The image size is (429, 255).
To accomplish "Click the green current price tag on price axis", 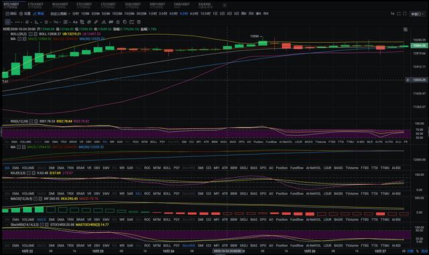I will [420, 46].
